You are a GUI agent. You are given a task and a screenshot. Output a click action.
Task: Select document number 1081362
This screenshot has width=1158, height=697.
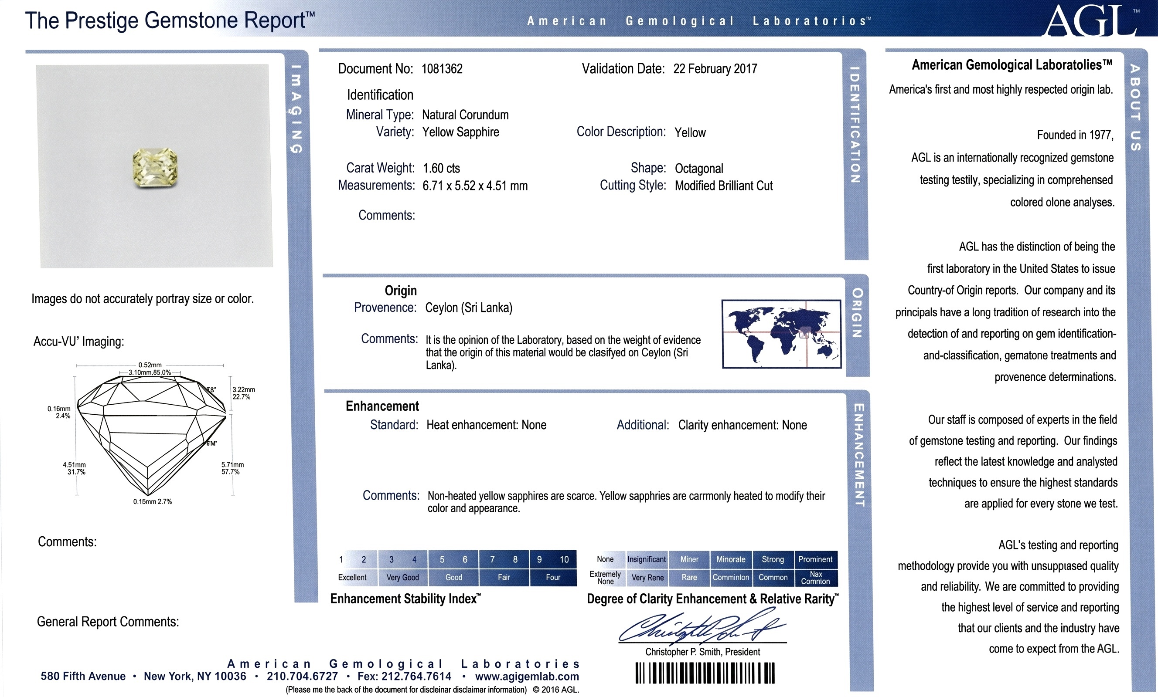[442, 69]
